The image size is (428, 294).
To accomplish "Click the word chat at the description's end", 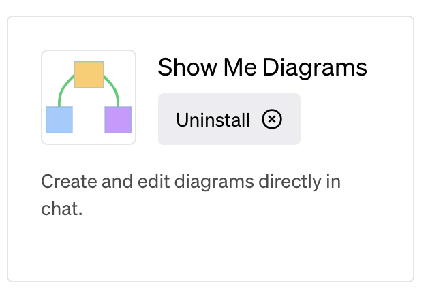I will 62,209.
